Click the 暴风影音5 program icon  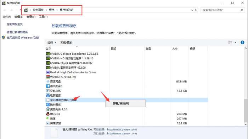(48, 86)
